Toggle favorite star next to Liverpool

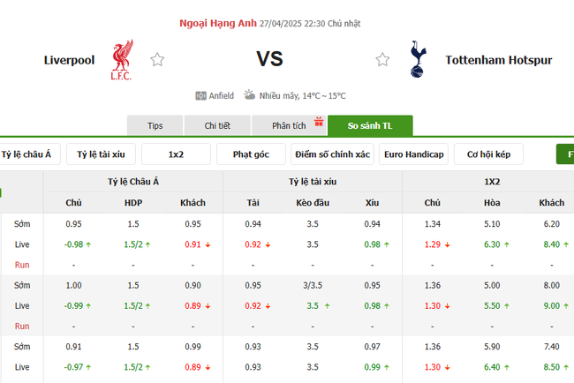click(157, 60)
